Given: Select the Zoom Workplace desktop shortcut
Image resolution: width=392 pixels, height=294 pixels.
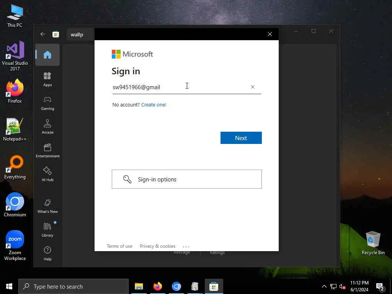Looking at the screenshot, I should (x=15, y=245).
